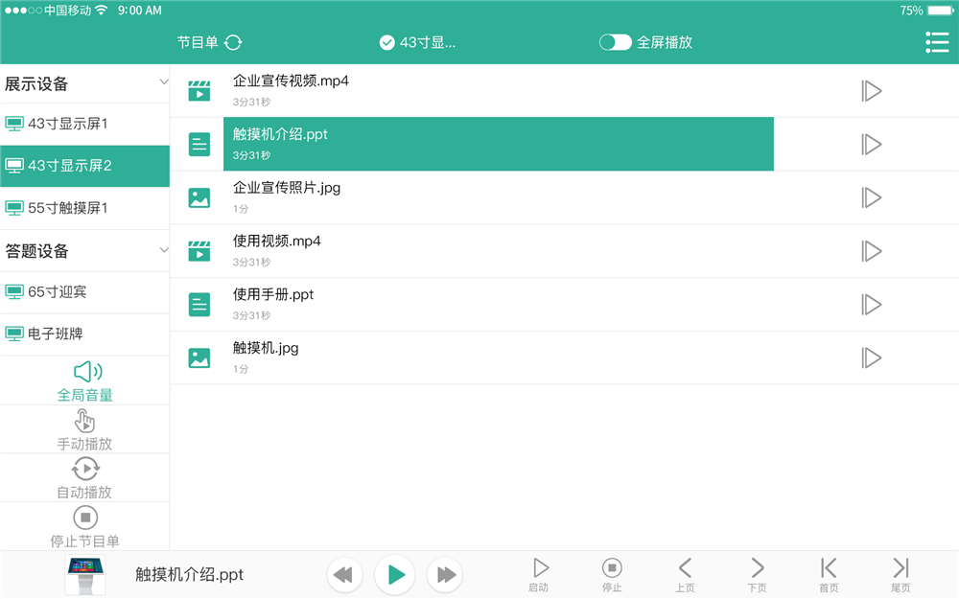The height and width of the screenshot is (599, 959).
Task: Open the list menu in top-right corner
Action: click(936, 42)
